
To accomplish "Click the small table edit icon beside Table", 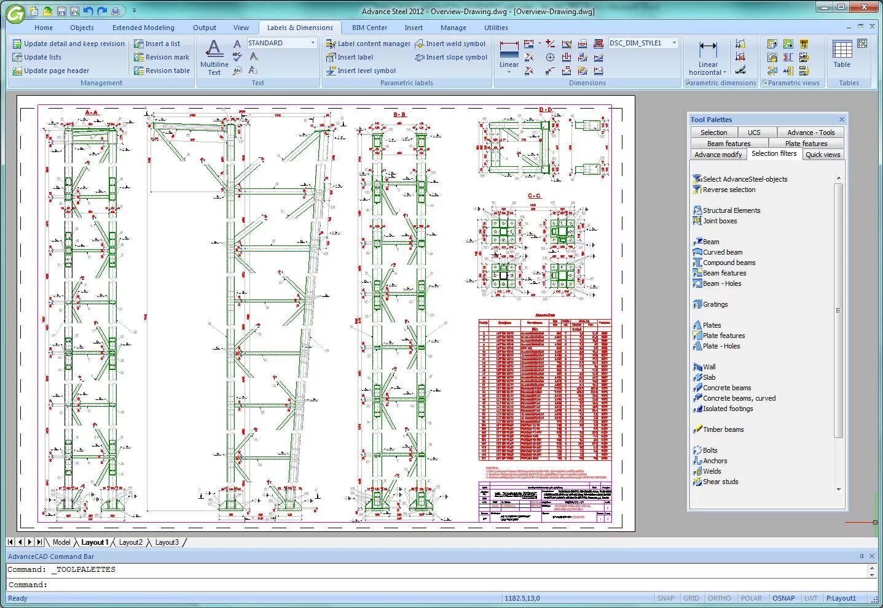I will click(x=862, y=44).
